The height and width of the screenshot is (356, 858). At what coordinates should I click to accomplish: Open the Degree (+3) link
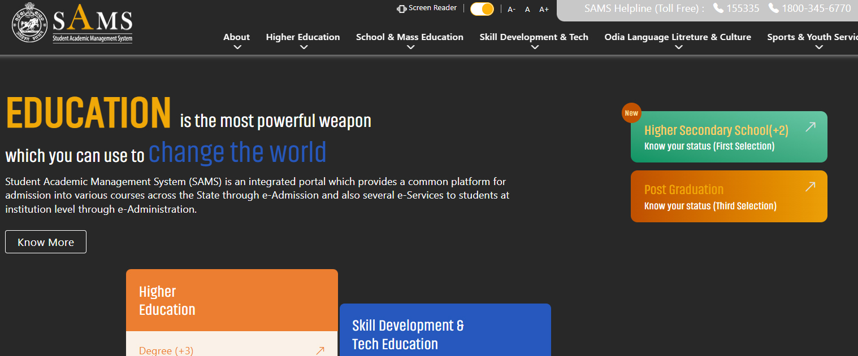(166, 351)
